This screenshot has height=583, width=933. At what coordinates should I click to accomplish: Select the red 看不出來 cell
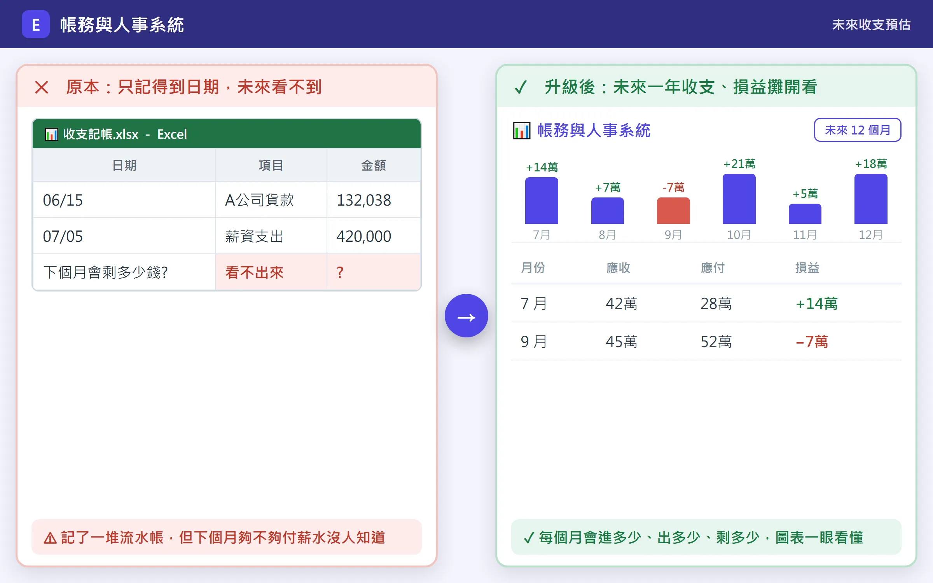coord(271,272)
